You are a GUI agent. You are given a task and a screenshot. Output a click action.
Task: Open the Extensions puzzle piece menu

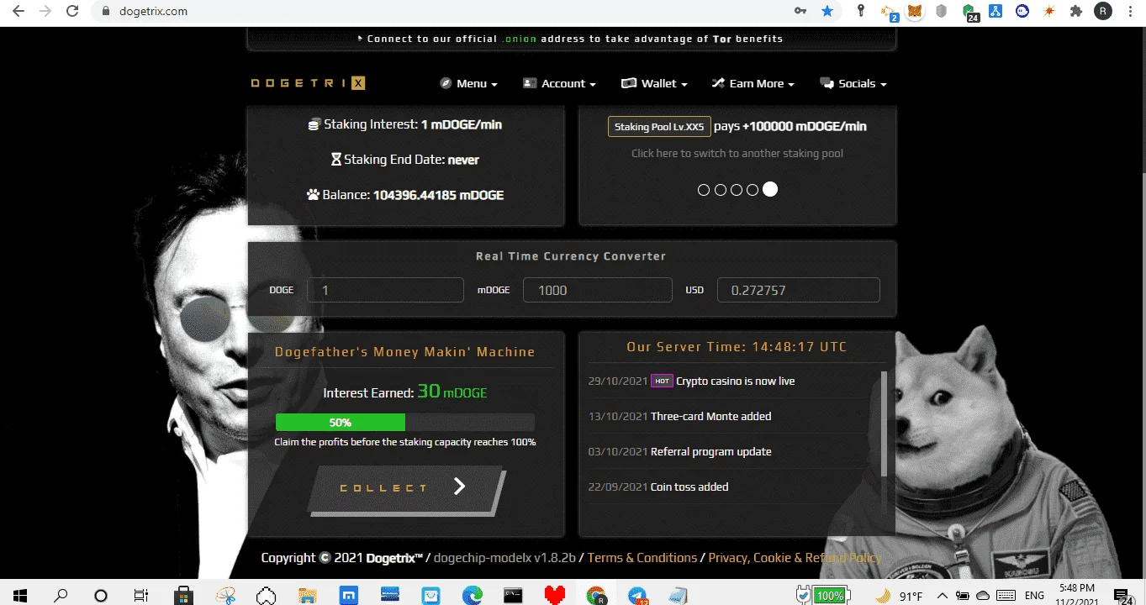pos(1075,11)
